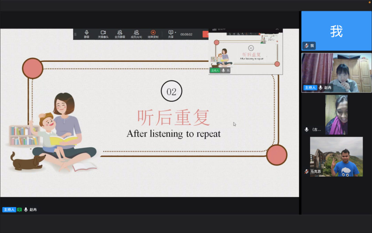Viewport: 372px width, 233px height.
Task: Mute microphone with the 静音 button
Action: pyautogui.click(x=86, y=34)
